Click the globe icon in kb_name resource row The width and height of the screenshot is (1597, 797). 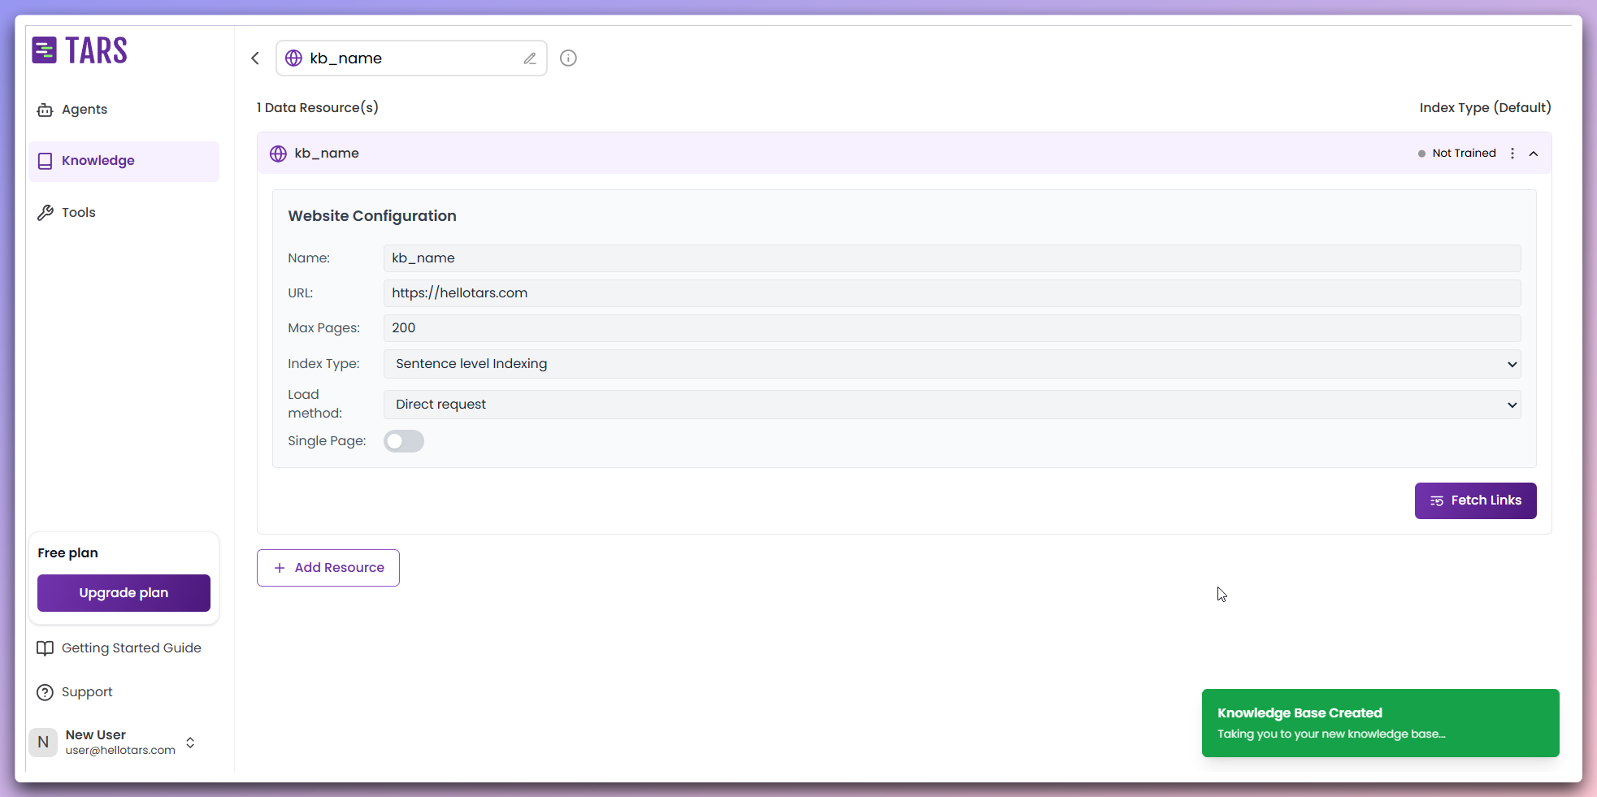click(278, 154)
